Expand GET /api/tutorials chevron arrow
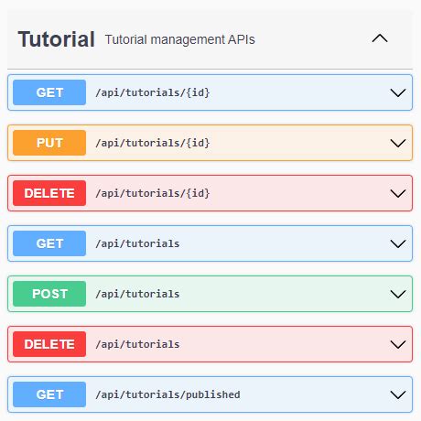 pyautogui.click(x=398, y=243)
